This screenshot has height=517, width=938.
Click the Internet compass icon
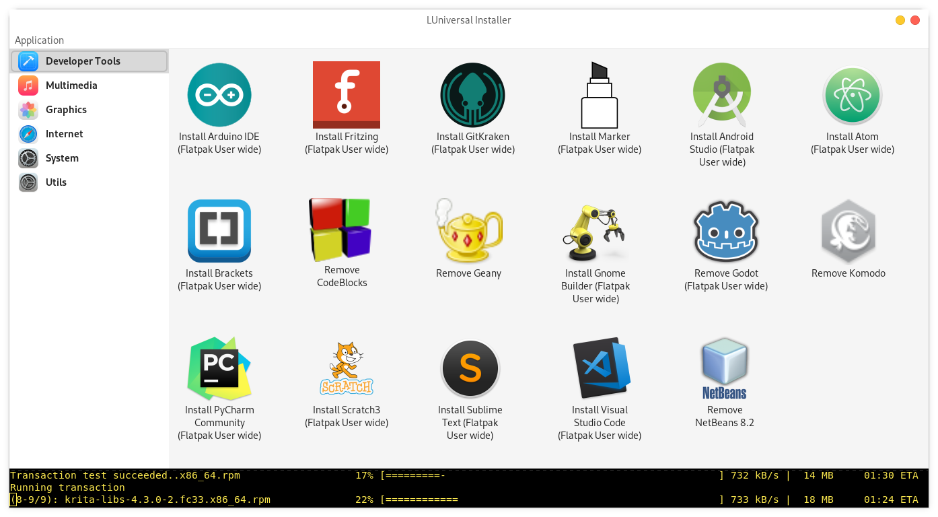[x=28, y=134]
